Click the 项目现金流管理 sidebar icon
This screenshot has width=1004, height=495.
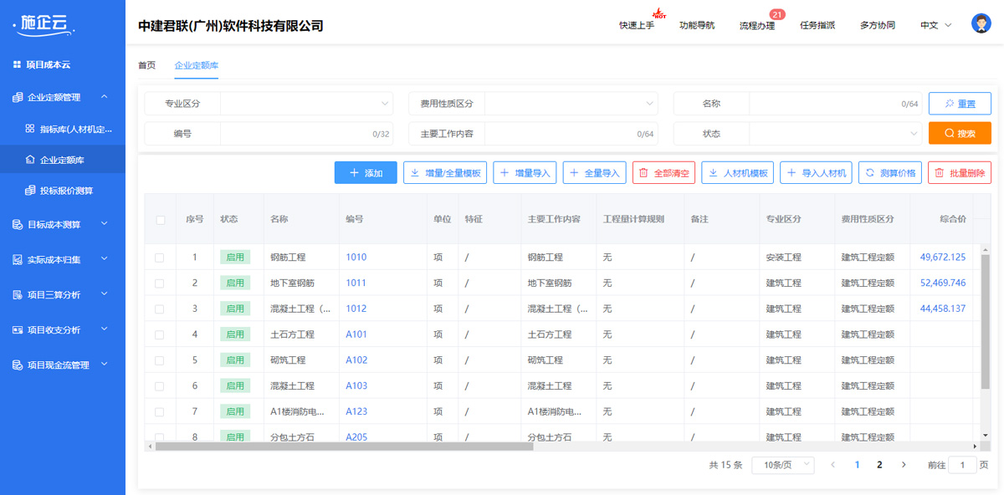[x=18, y=365]
